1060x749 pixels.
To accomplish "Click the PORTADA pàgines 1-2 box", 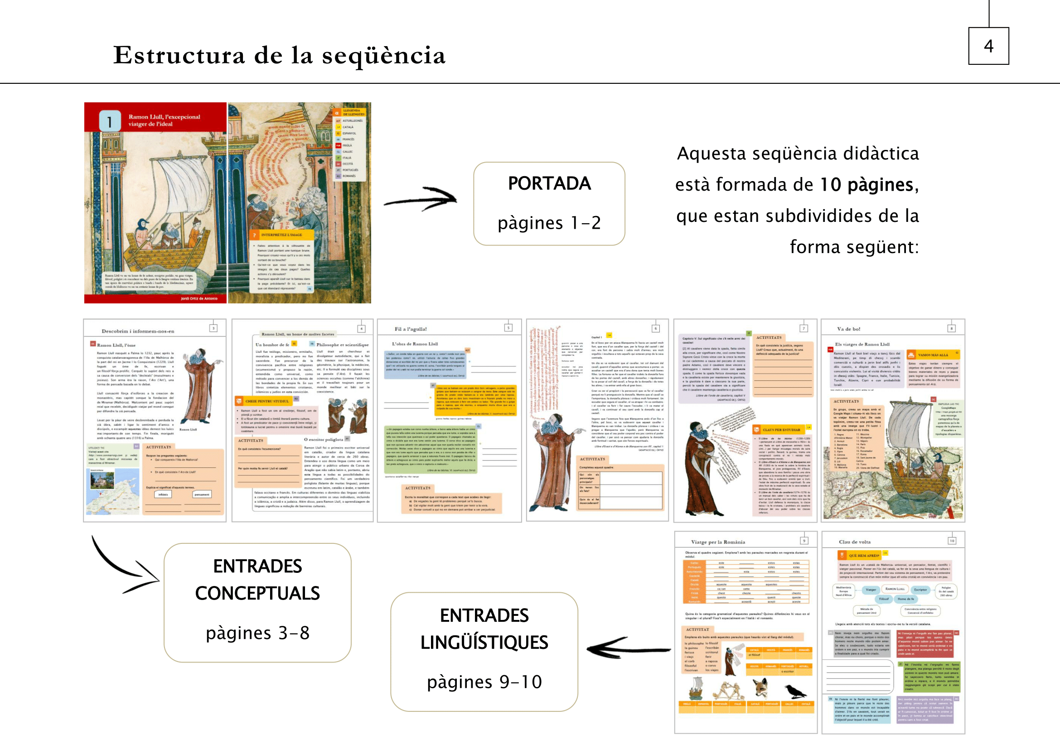I will coord(549,203).
